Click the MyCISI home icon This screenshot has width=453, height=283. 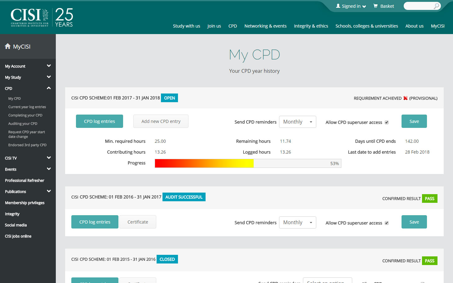point(8,46)
